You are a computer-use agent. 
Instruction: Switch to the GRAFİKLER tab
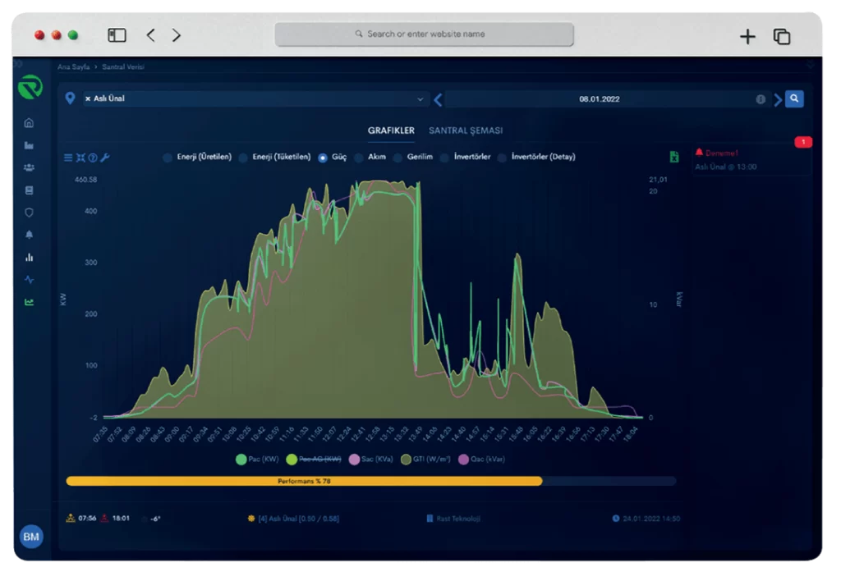click(391, 130)
